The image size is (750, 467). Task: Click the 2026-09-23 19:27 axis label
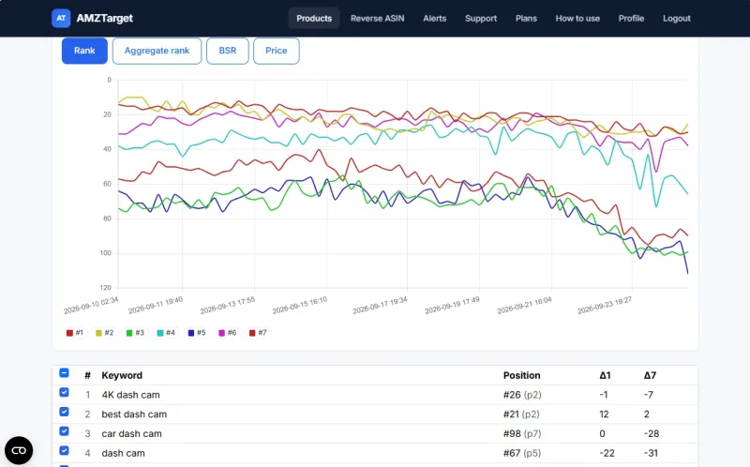605,306
